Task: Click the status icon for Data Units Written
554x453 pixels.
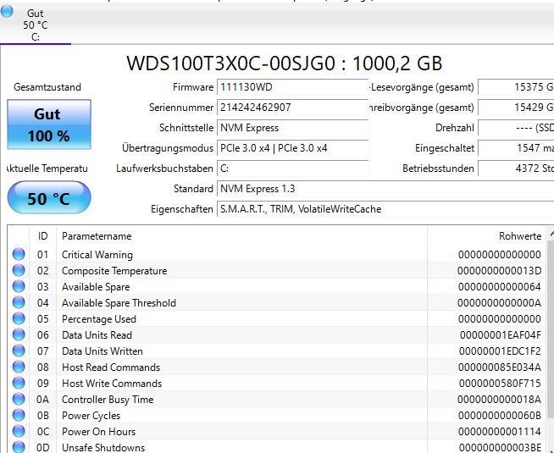Action: point(19,351)
